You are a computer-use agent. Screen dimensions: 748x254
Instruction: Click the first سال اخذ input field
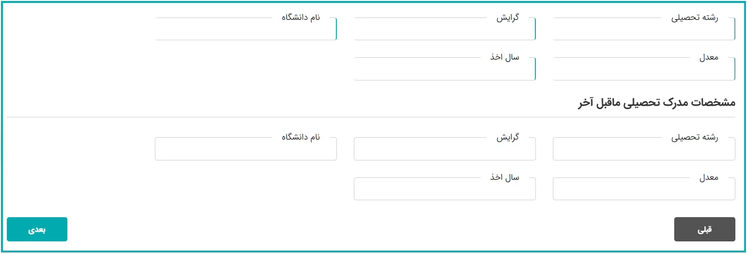[x=445, y=70]
